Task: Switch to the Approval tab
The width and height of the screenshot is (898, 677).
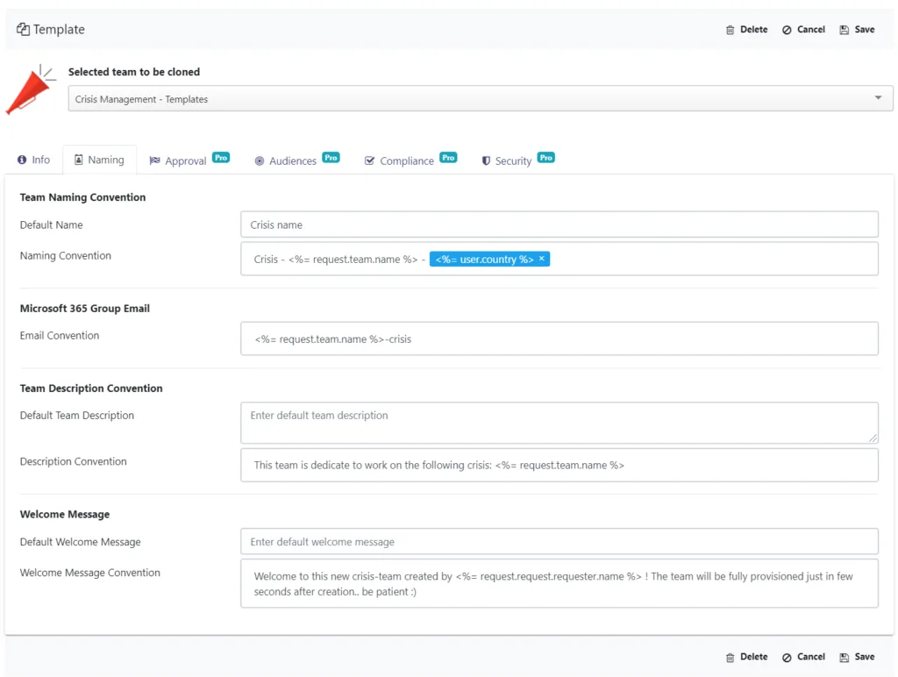Action: [x=189, y=160]
